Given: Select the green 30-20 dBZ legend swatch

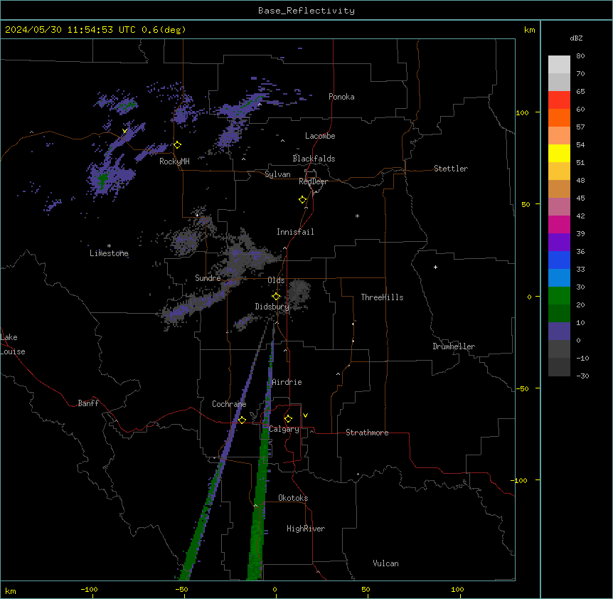Looking at the screenshot, I should (559, 296).
